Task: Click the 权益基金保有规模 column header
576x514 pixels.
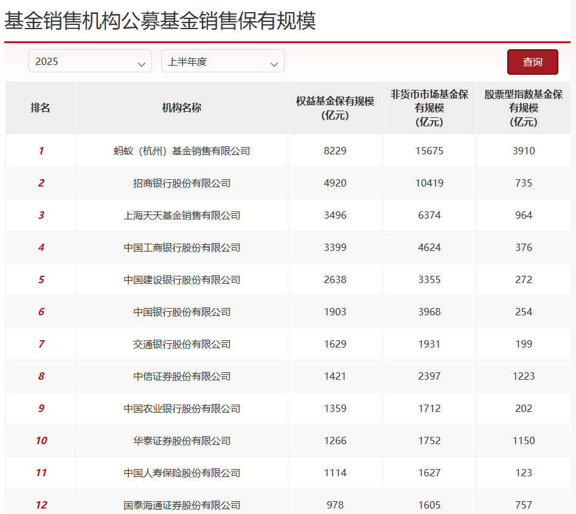Action: [x=335, y=108]
